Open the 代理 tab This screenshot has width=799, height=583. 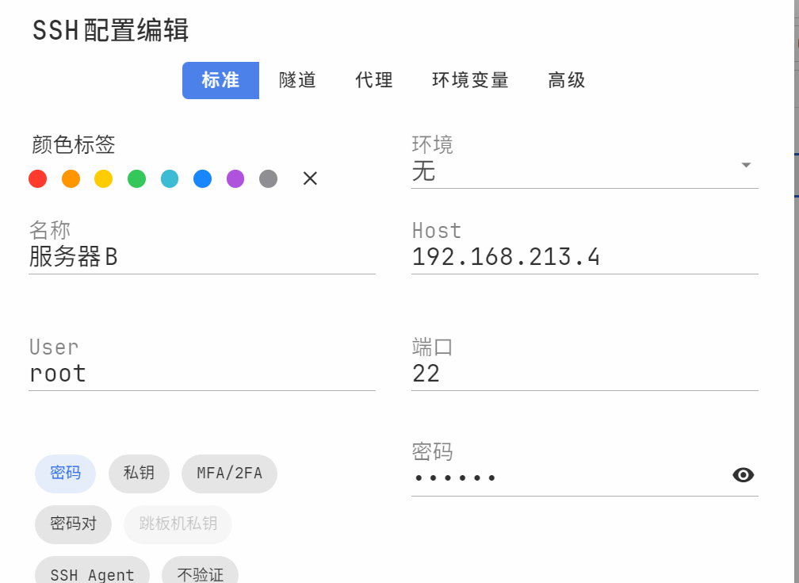point(374,80)
